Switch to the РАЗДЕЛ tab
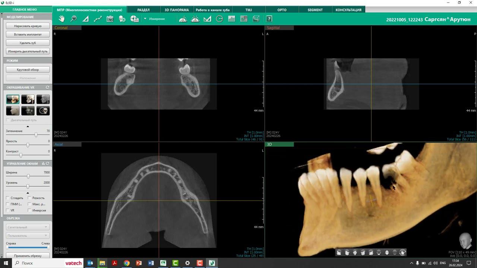The image size is (477, 268). 143,10
